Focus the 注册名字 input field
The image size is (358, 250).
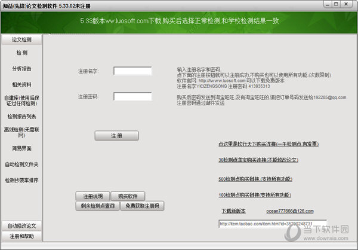pos(132,71)
